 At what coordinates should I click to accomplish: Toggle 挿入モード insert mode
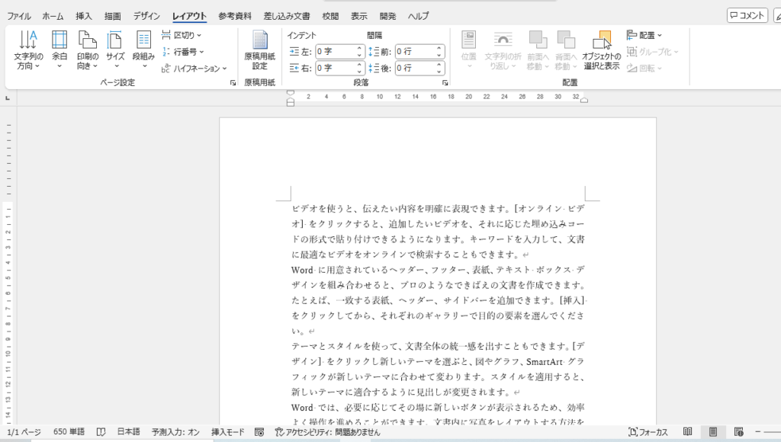point(227,432)
